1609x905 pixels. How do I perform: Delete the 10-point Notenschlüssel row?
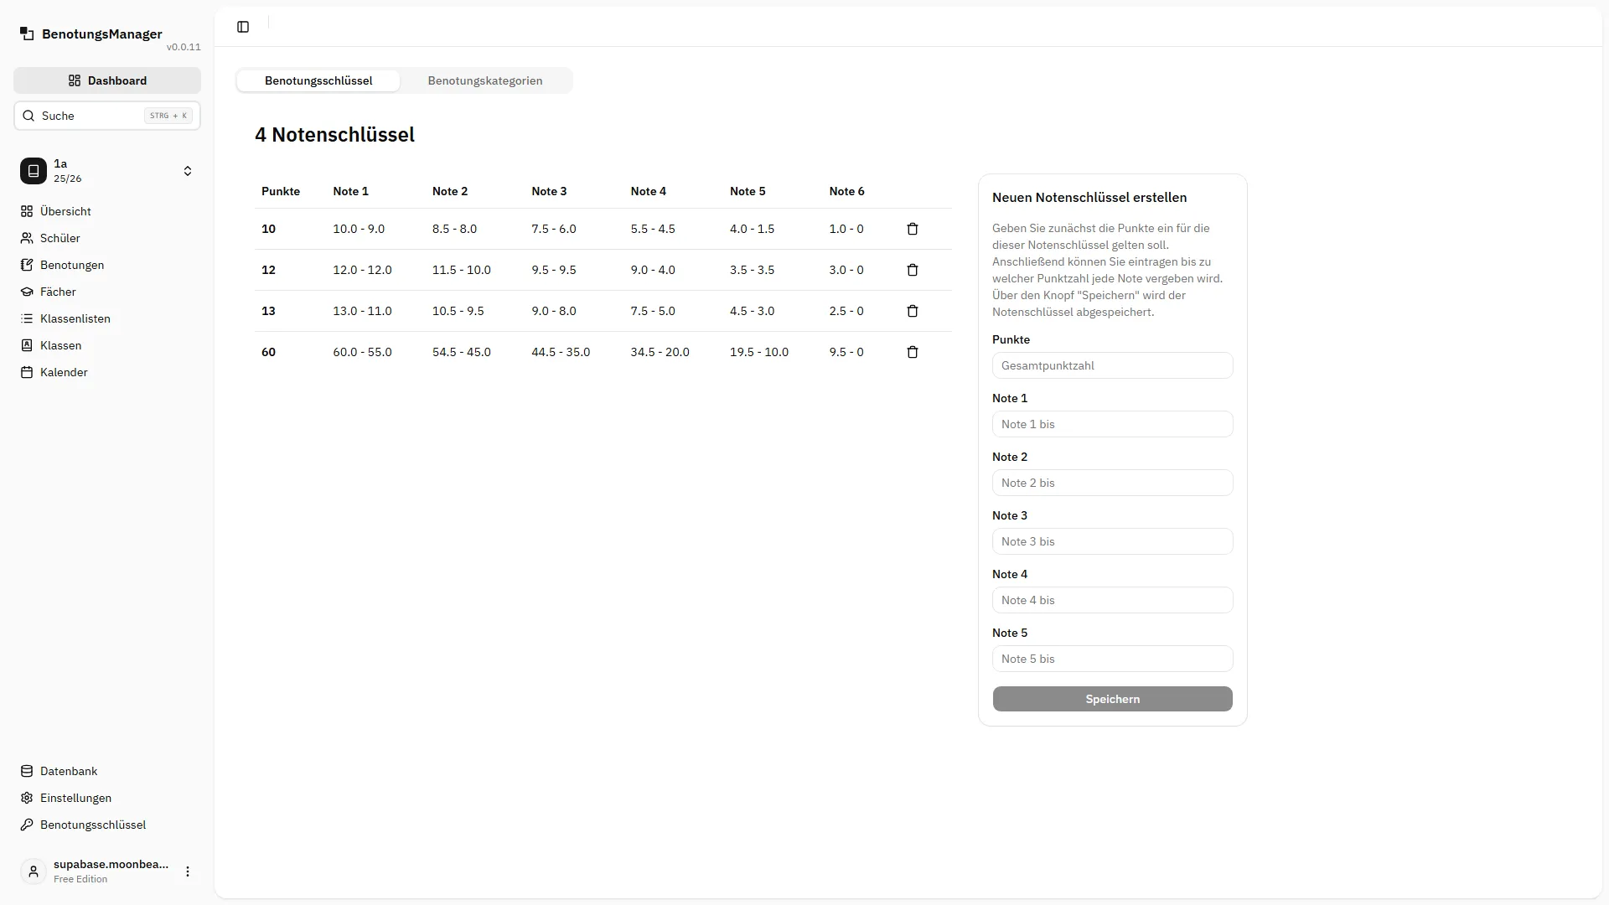913,229
